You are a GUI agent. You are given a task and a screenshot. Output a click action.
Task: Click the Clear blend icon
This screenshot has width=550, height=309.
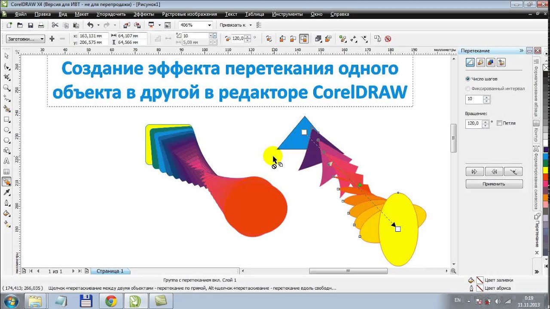[388, 39]
